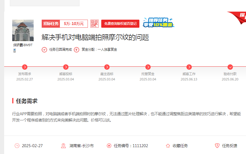Select the 威客投标 timeline step marker
The width and height of the screenshot is (246, 154).
pos(66,67)
